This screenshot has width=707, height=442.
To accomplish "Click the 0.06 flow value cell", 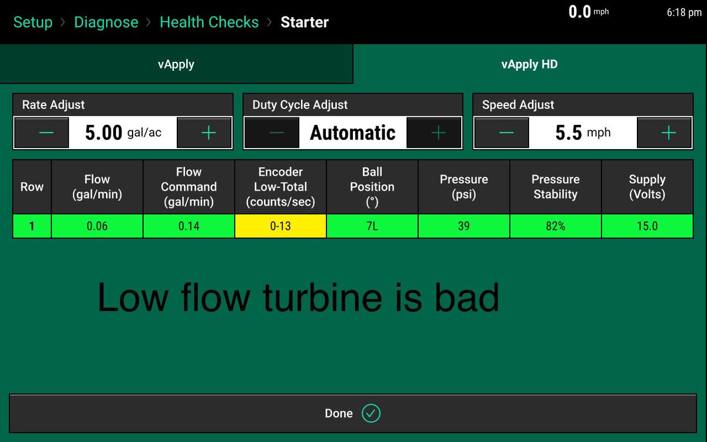I will (97, 226).
